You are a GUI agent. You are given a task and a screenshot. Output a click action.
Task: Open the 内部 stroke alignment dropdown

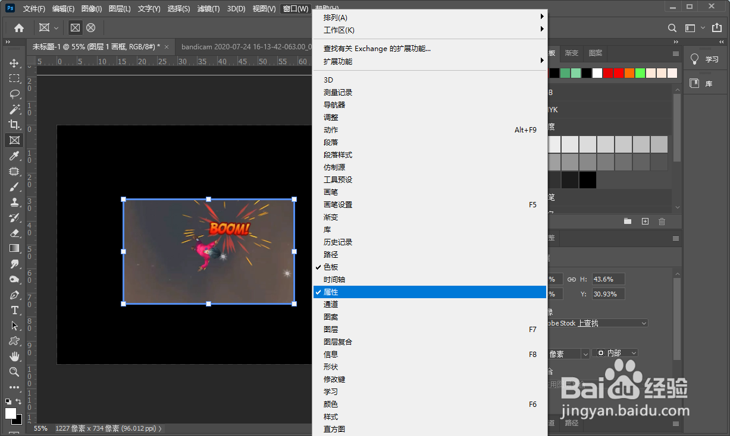tap(615, 353)
